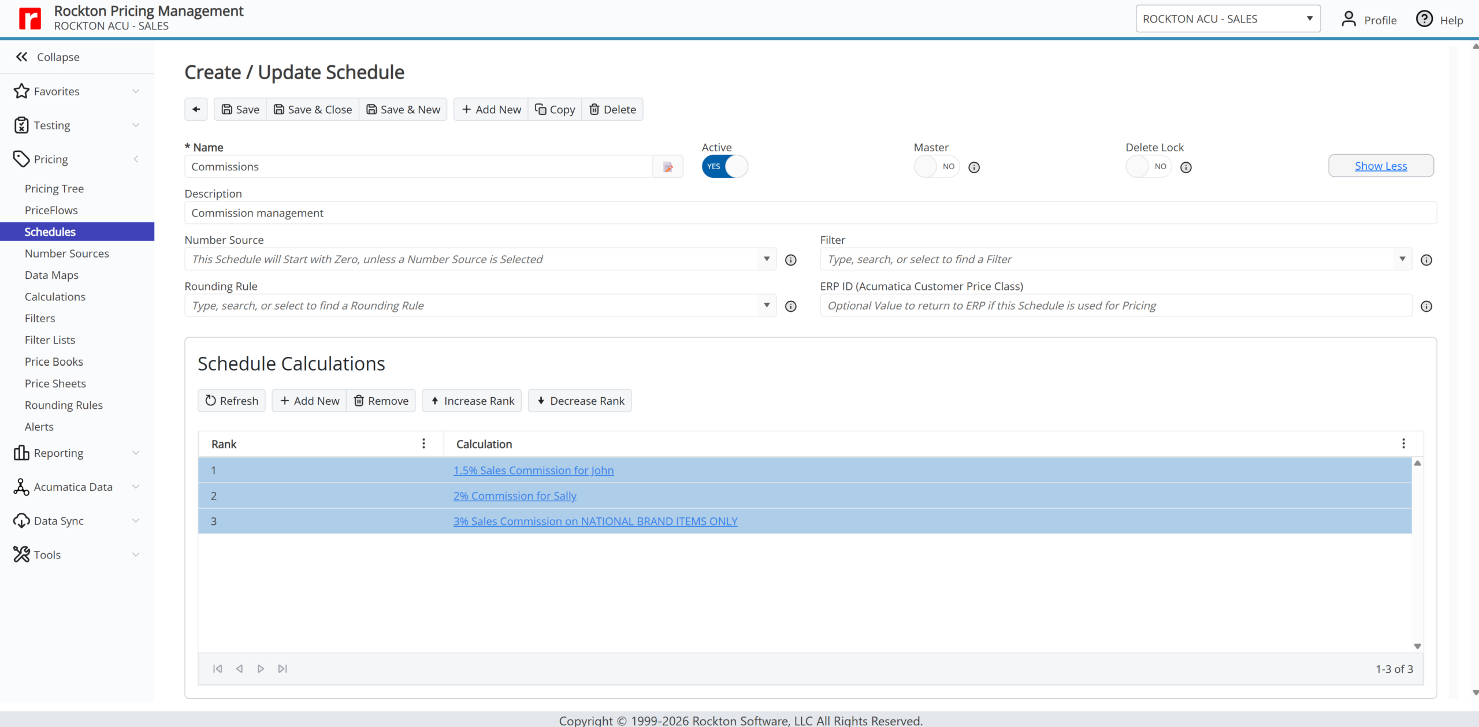Open Rounding Rules in sidebar
This screenshot has width=1479, height=727.
coord(64,405)
